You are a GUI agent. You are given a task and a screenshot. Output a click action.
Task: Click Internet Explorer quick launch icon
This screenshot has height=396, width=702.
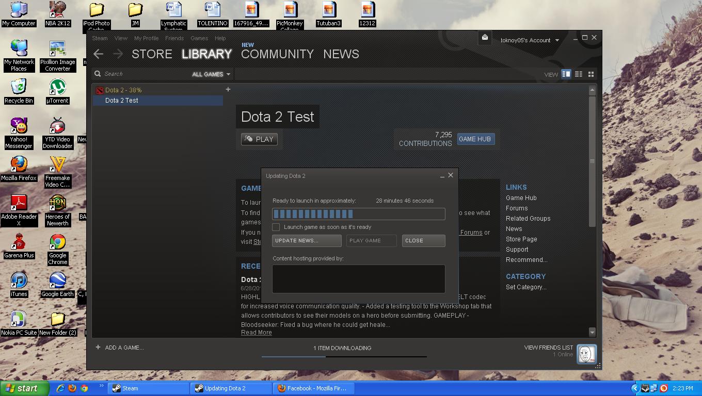click(60, 388)
